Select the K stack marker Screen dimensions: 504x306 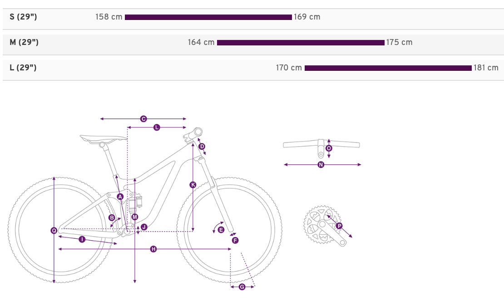193,184
